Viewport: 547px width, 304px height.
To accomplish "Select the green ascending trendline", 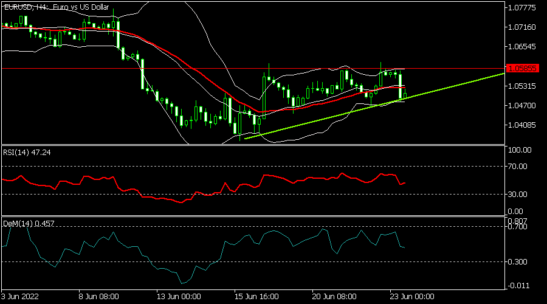I will point(375,106).
